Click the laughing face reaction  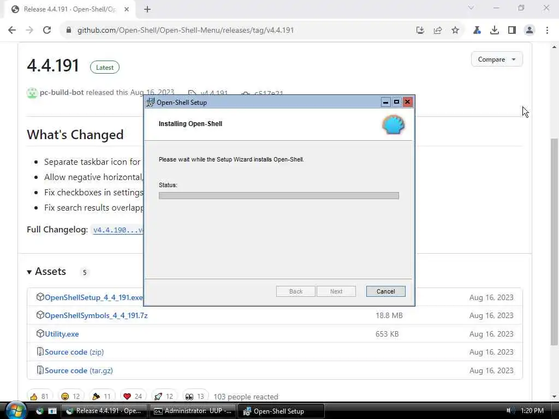[70, 397]
